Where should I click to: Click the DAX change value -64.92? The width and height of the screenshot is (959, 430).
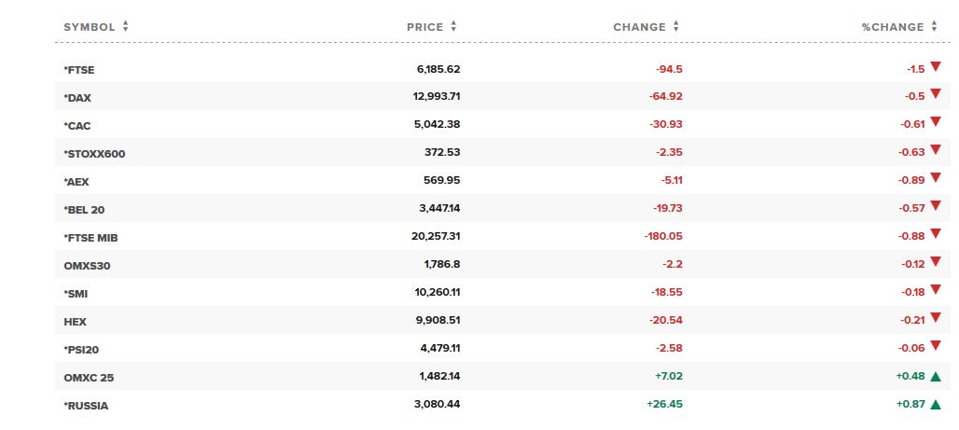pyautogui.click(x=666, y=96)
